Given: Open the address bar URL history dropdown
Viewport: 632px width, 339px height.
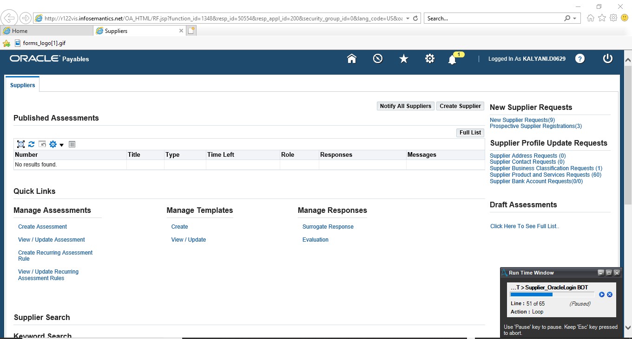Looking at the screenshot, I should pyautogui.click(x=408, y=19).
